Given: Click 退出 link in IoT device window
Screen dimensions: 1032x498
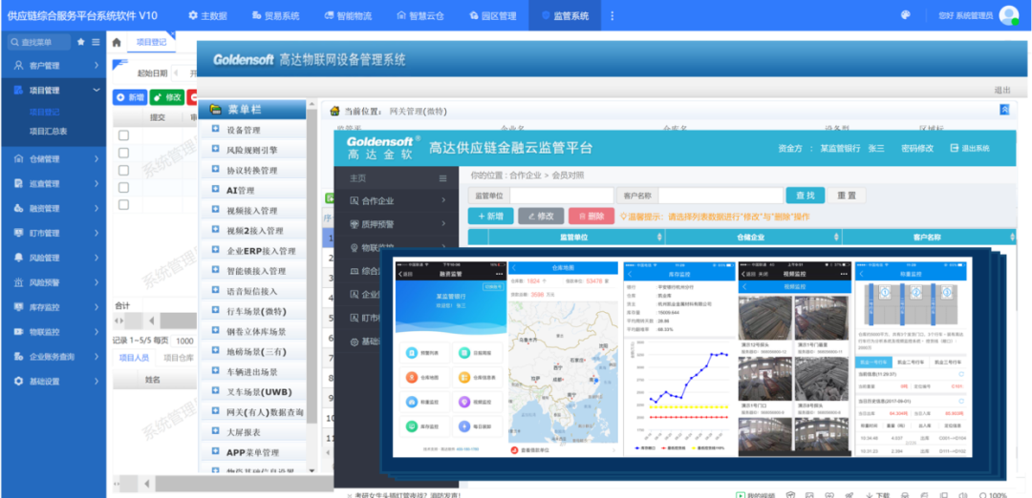Looking at the screenshot, I should [1001, 90].
